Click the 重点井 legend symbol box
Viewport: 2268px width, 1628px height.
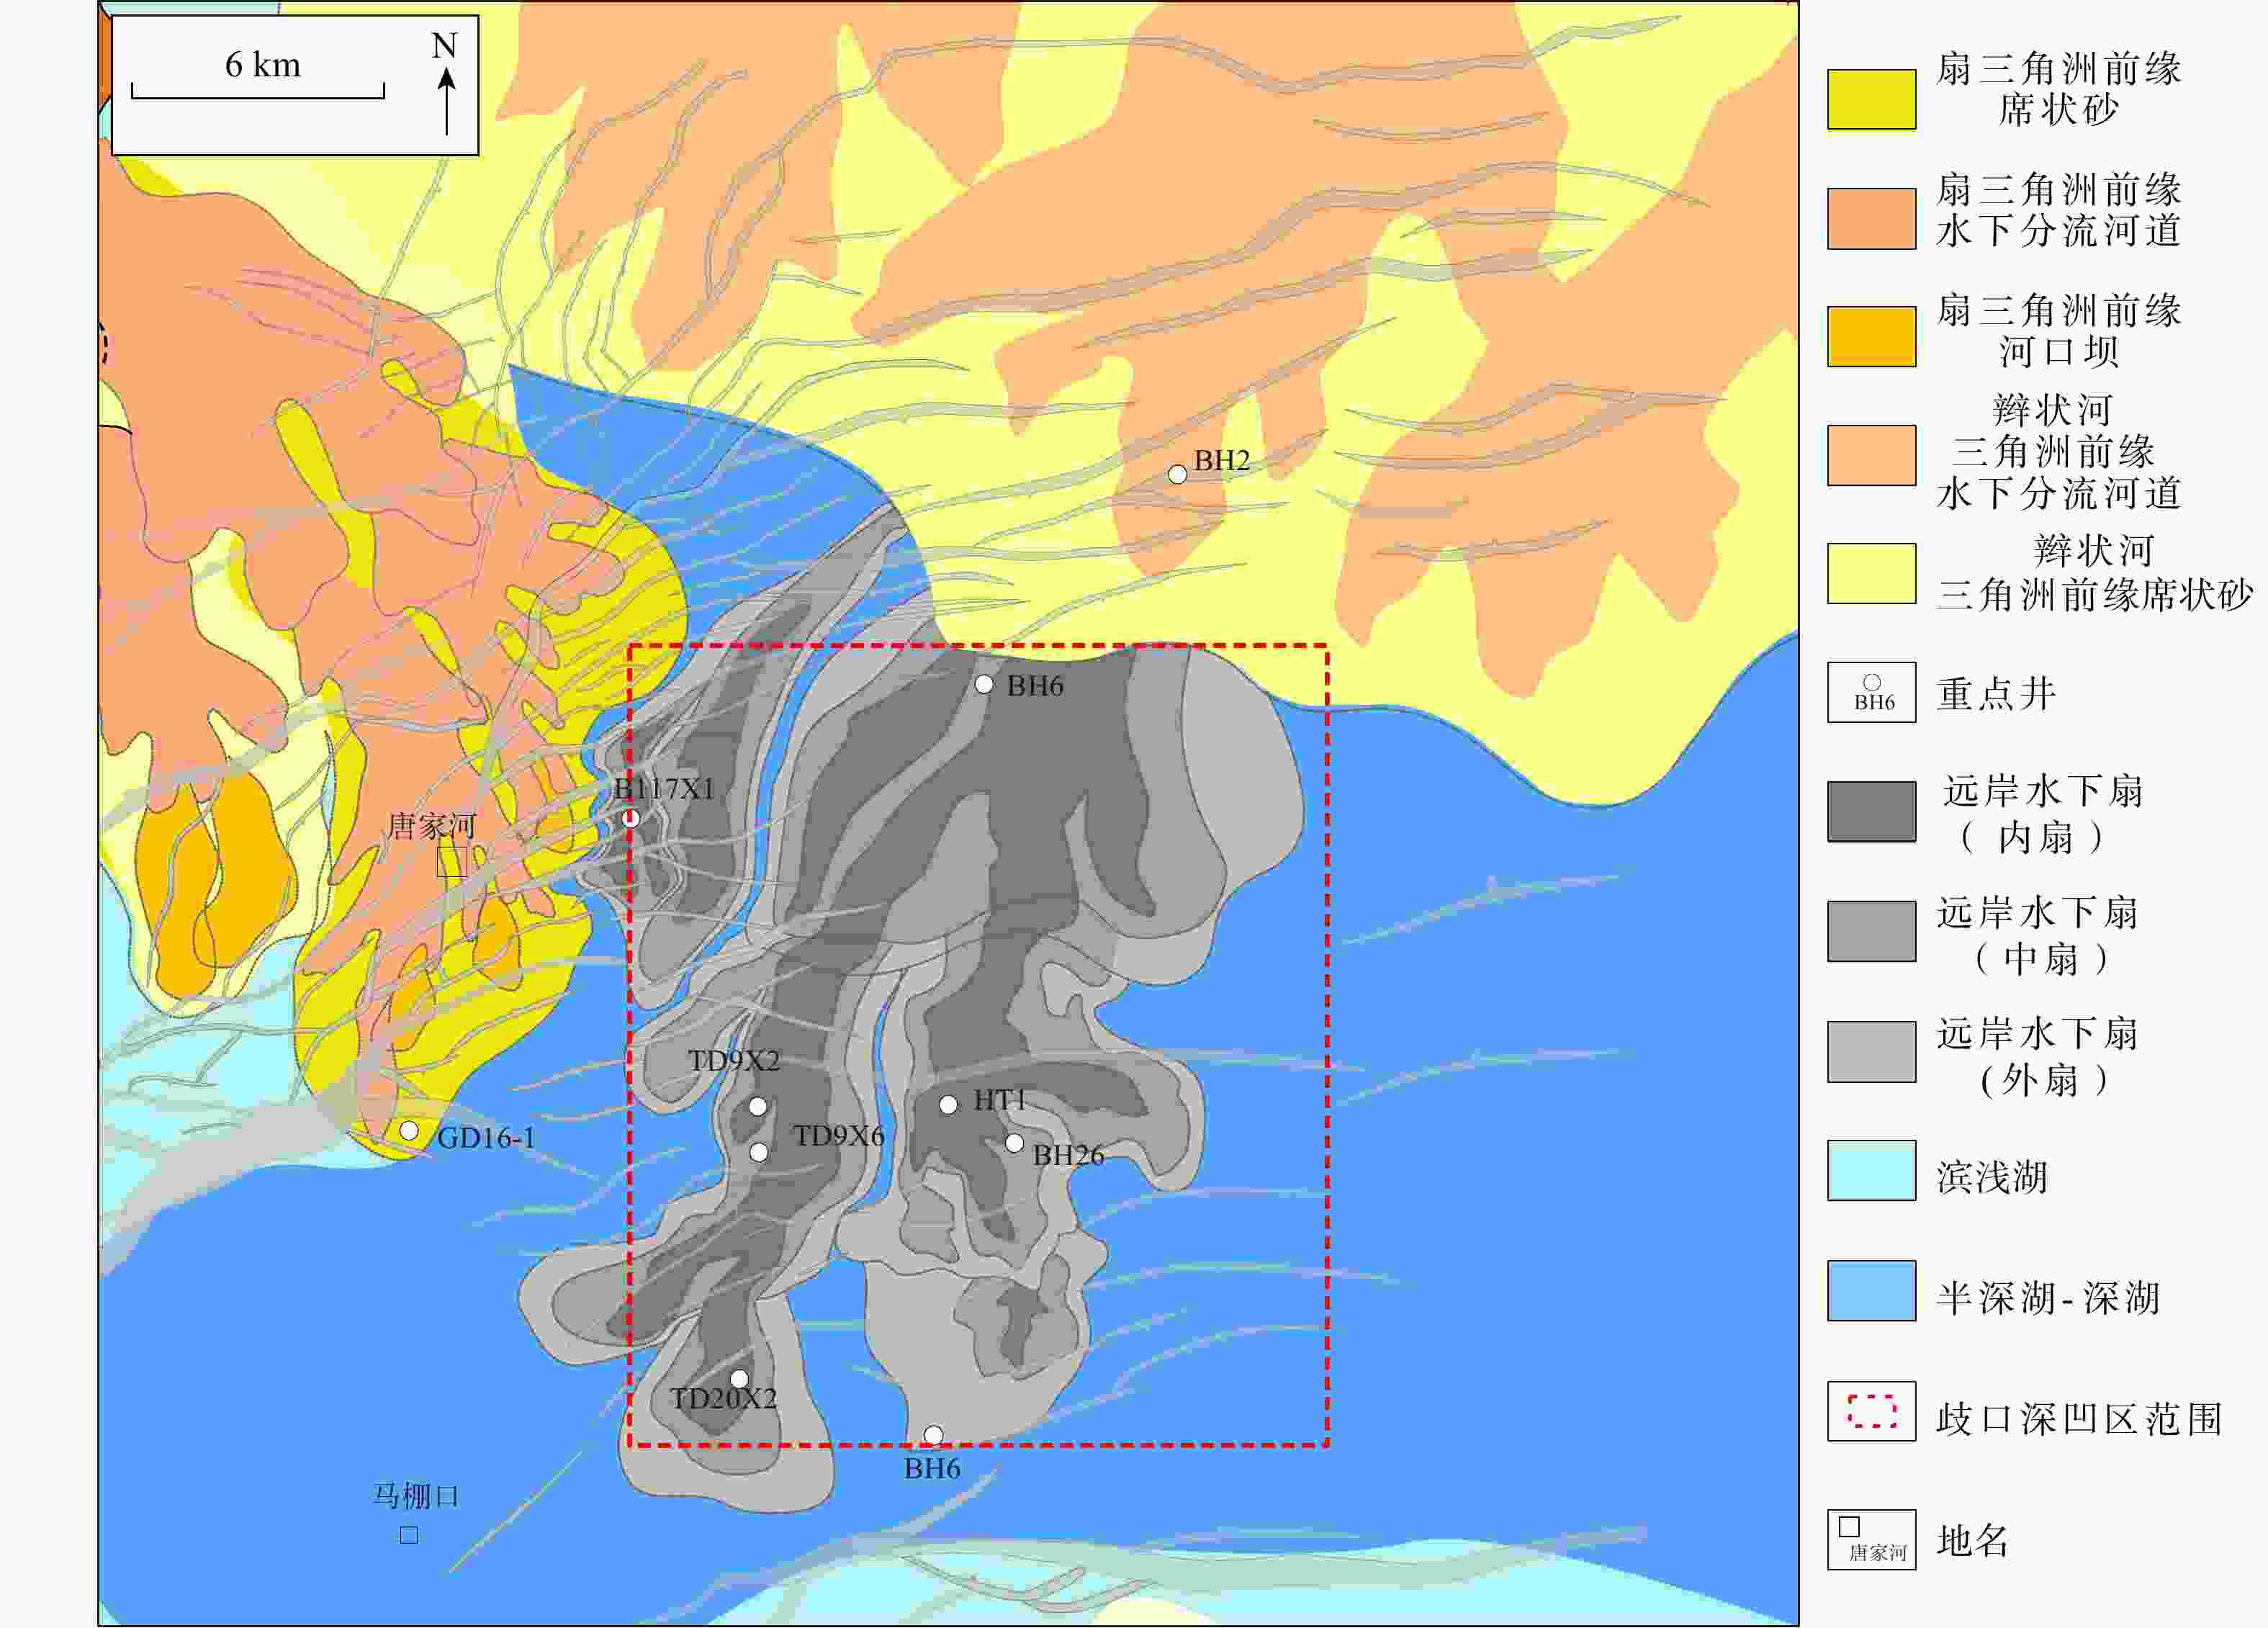click(1872, 692)
